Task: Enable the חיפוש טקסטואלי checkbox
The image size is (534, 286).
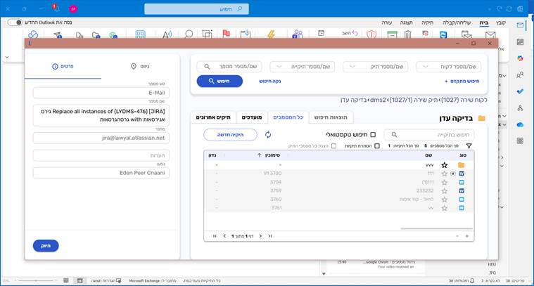Action: [373, 134]
